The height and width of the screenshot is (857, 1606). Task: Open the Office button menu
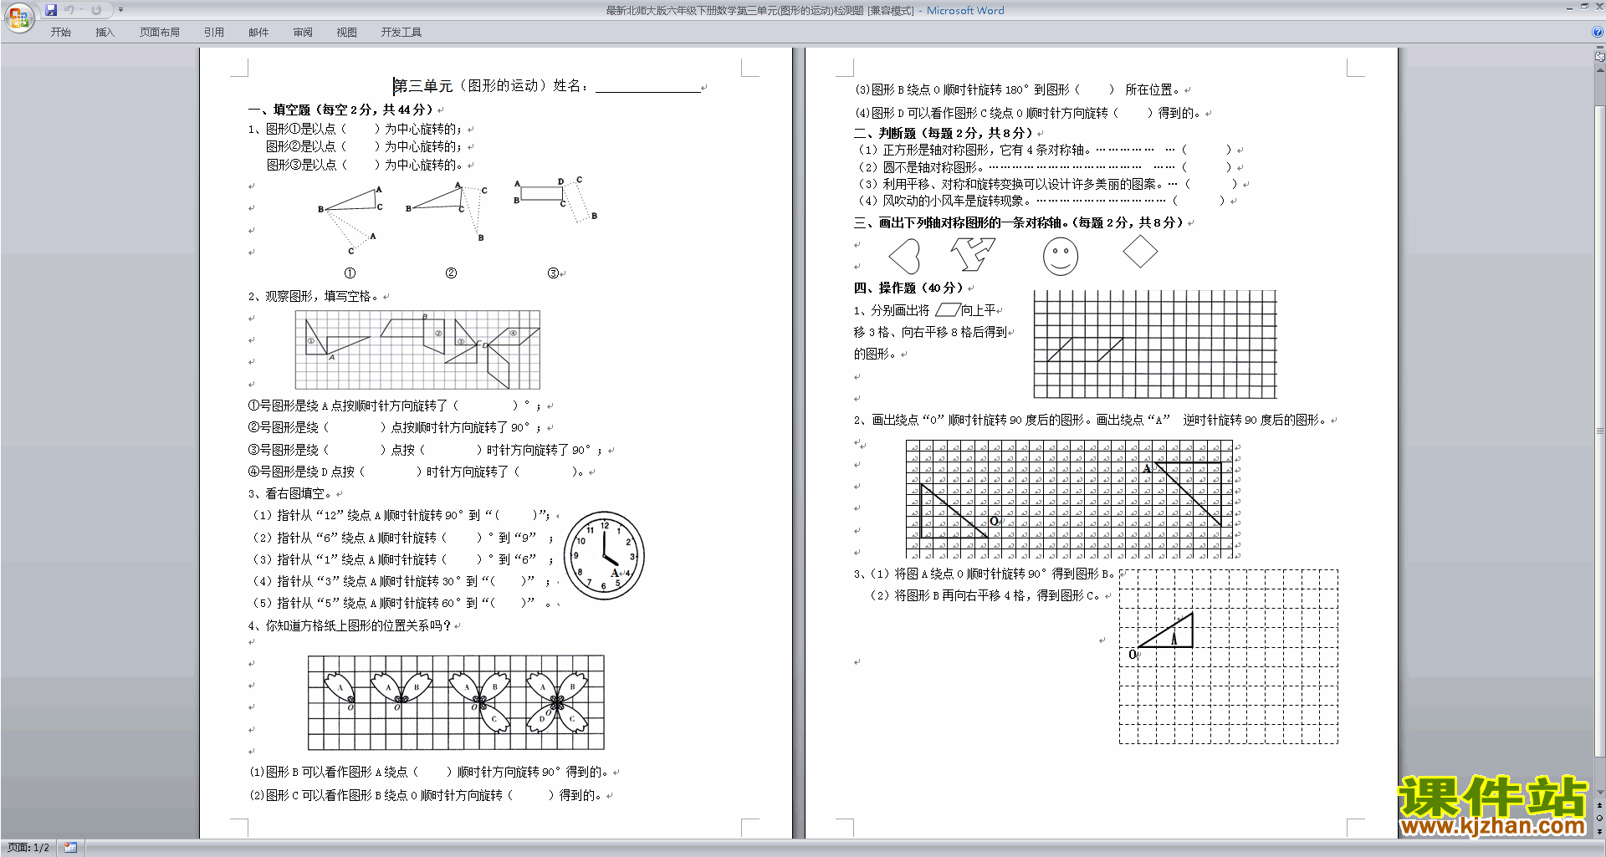[x=18, y=18]
